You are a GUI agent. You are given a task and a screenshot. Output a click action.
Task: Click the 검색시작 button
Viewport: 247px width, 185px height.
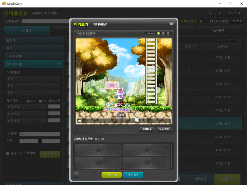50,154
